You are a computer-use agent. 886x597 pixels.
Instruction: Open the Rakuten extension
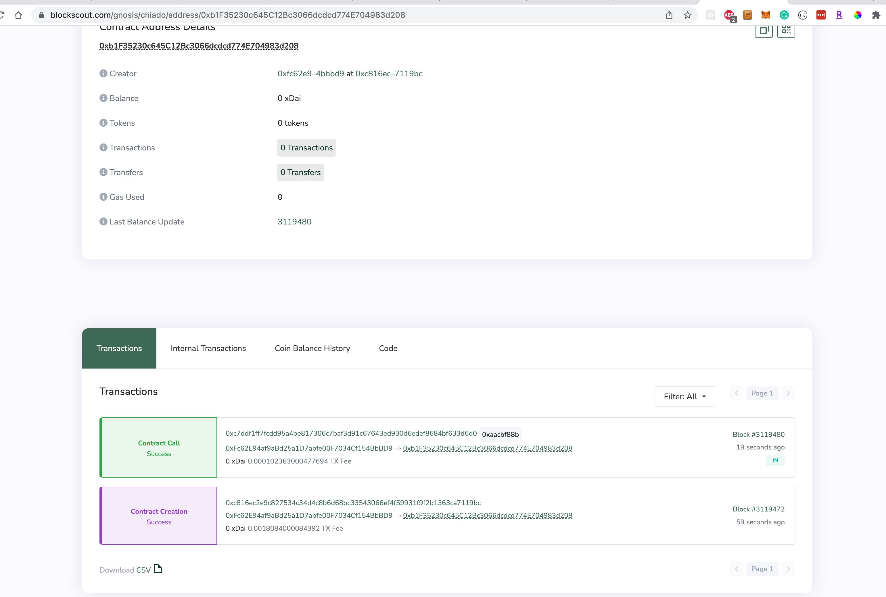click(839, 15)
